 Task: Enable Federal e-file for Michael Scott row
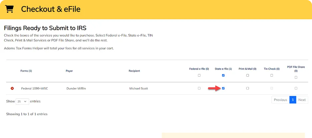point(199,88)
